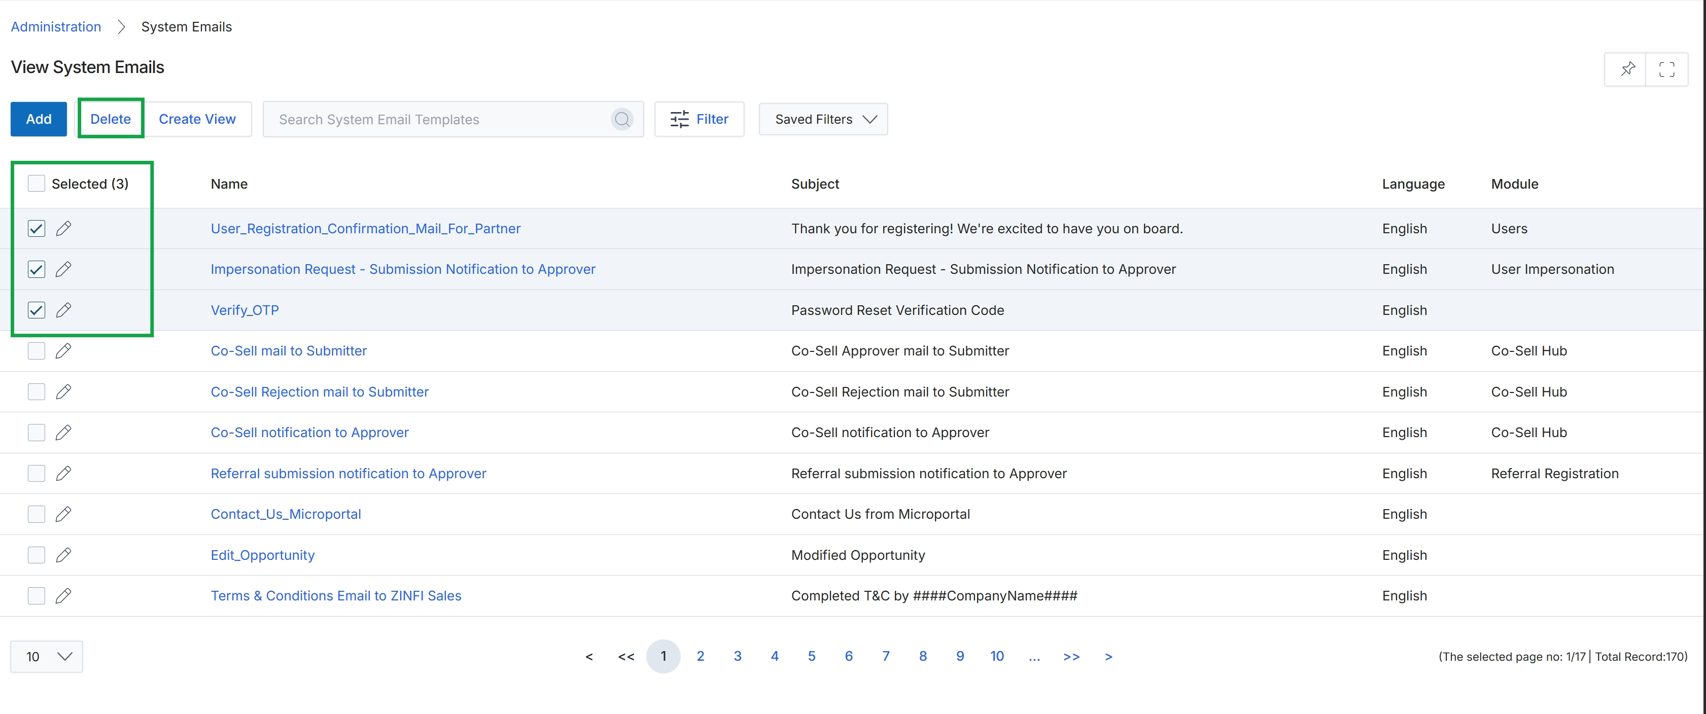Click edit pencil for Impersonation Request row
Image resolution: width=1706 pixels, height=714 pixels.
click(63, 269)
